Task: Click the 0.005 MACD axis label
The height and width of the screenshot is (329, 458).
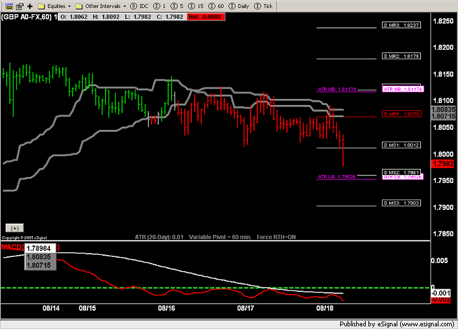Action: [x=440, y=260]
